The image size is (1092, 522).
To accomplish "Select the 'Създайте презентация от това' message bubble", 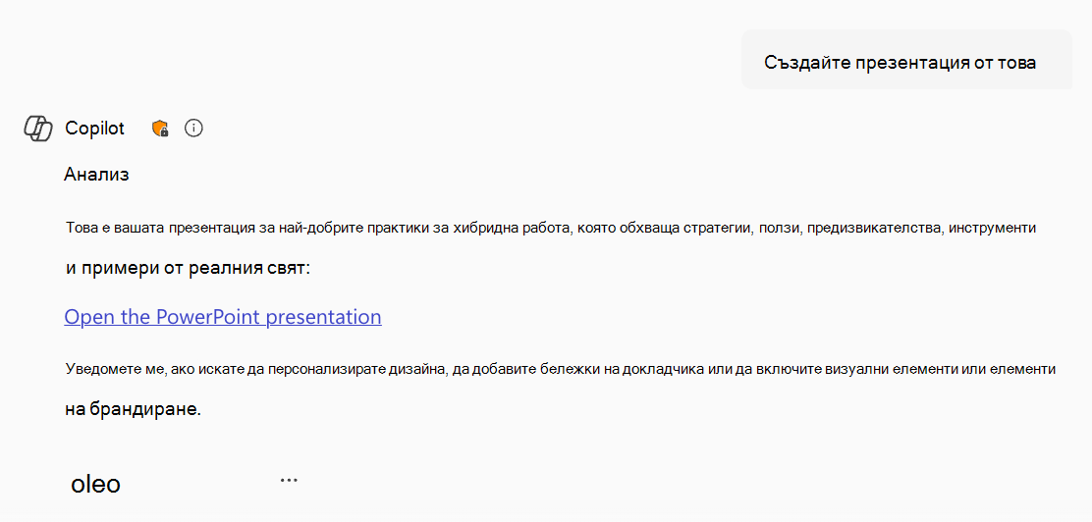I will tap(906, 59).
